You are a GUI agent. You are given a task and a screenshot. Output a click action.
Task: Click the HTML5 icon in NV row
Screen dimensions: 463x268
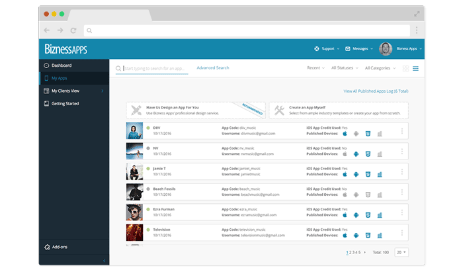coord(368,154)
